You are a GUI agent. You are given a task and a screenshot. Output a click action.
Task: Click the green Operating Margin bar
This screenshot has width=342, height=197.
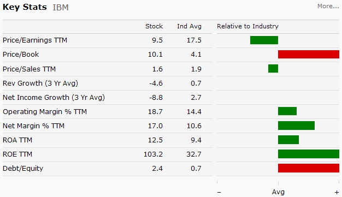pyautogui.click(x=287, y=111)
